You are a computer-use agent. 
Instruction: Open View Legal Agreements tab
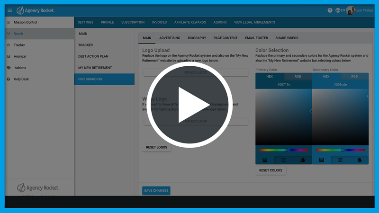pos(254,22)
